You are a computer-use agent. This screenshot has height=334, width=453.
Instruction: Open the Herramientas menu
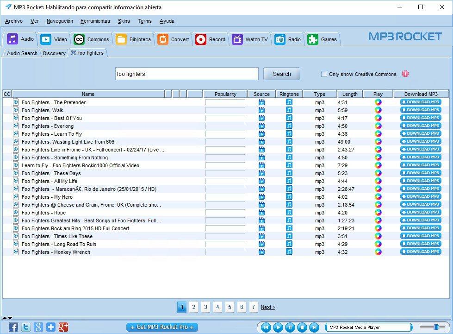coord(95,21)
